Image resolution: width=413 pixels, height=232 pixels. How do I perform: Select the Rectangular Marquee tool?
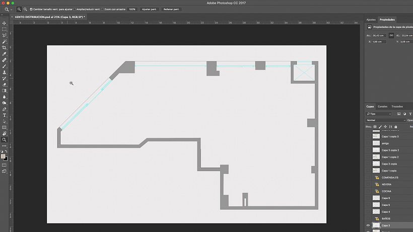pos(4,29)
